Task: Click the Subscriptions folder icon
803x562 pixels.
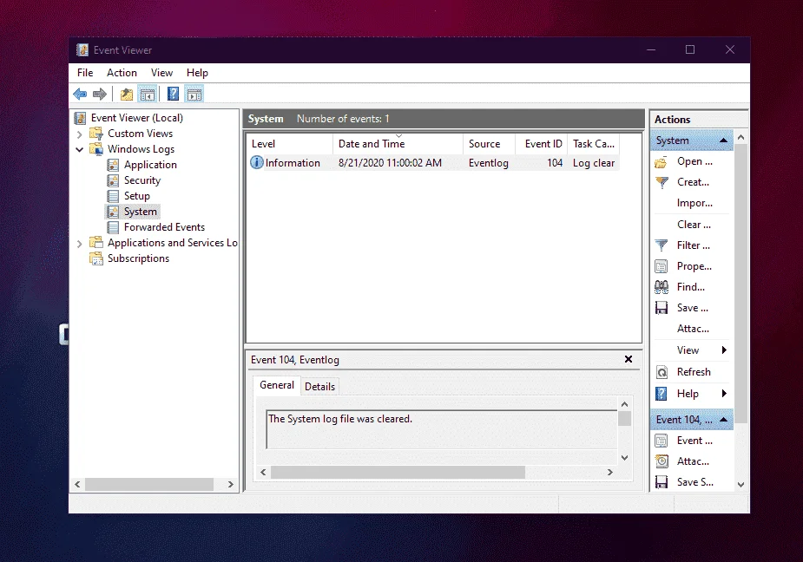Action: point(95,258)
